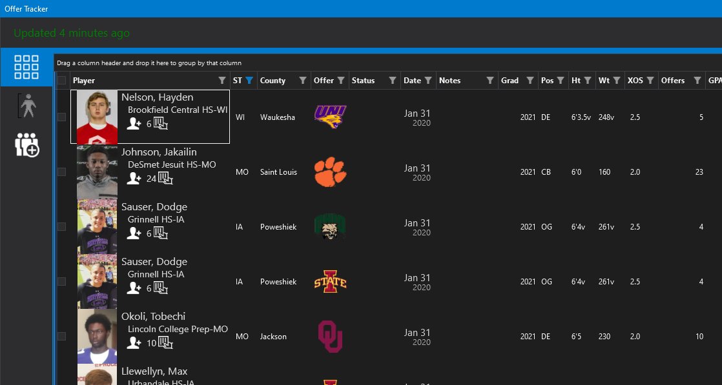Click add-follower icon for Tobechi Okoli
The width and height of the screenshot is (722, 385).
134,342
